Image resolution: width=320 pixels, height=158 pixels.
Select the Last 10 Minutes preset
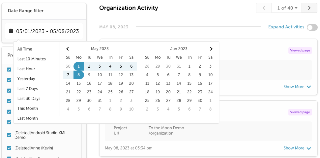pyautogui.click(x=31, y=59)
